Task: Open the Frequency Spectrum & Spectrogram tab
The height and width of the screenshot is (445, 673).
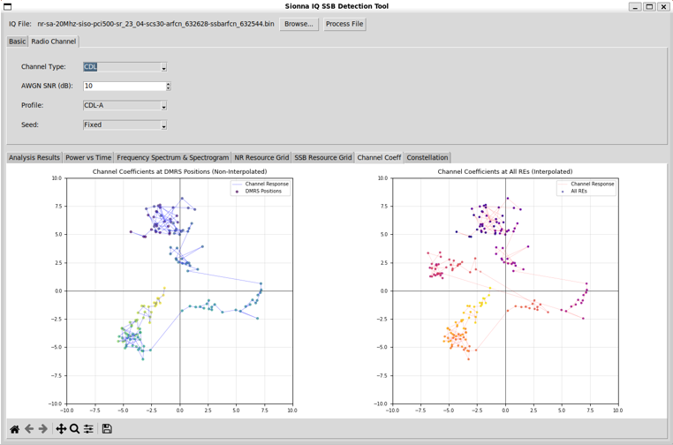Action: point(172,158)
